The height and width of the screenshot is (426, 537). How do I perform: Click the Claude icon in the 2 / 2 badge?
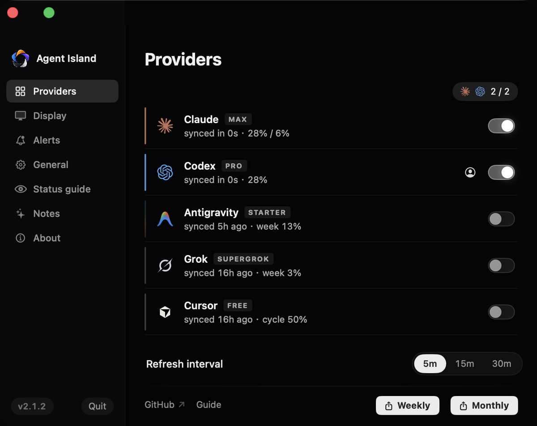[x=465, y=92]
